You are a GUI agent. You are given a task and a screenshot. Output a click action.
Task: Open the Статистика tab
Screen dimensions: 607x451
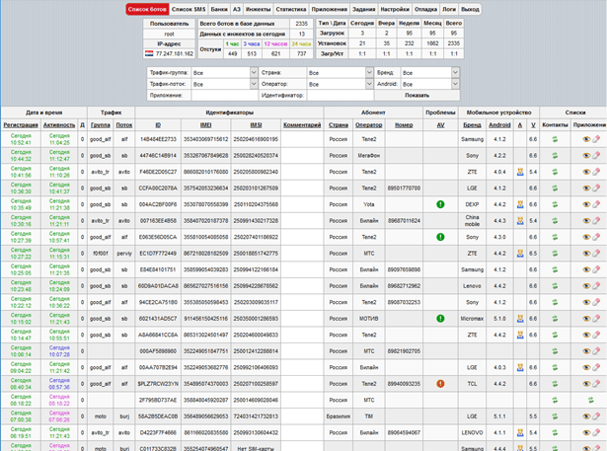point(291,9)
